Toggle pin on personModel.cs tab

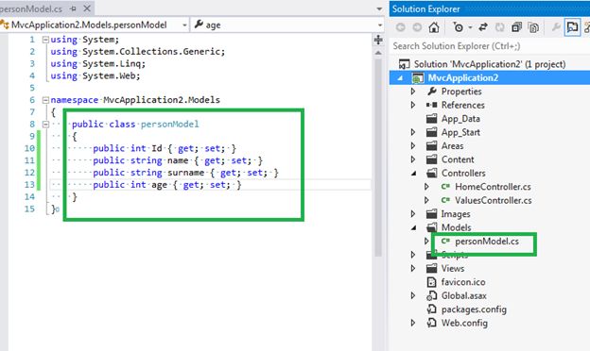click(73, 8)
